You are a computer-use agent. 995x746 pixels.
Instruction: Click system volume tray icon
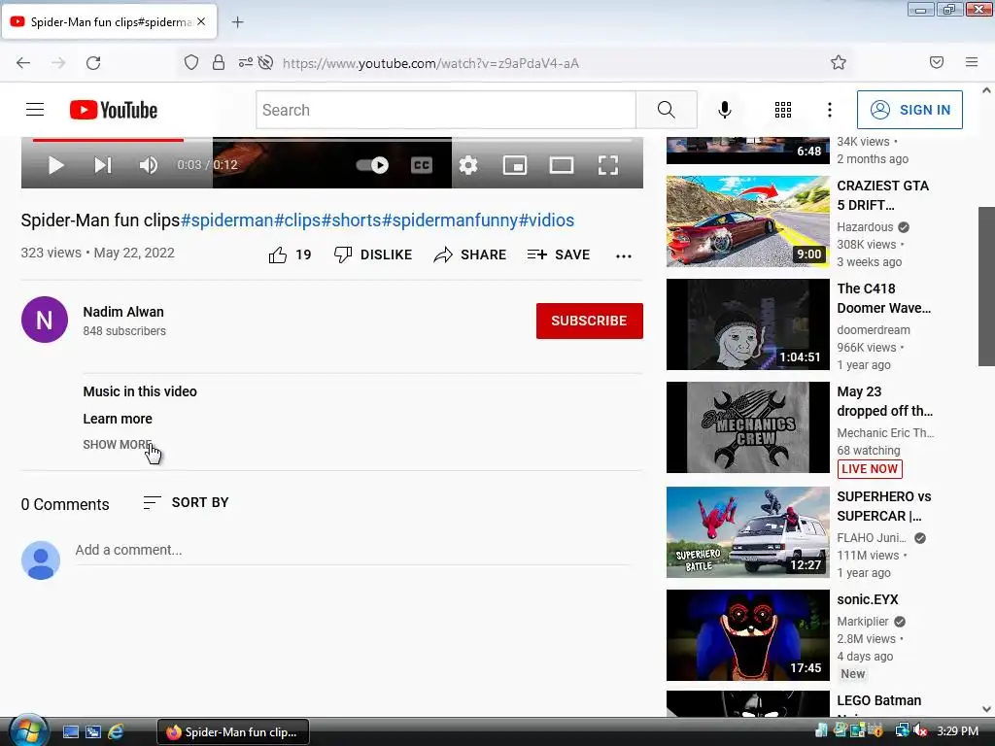(x=920, y=731)
